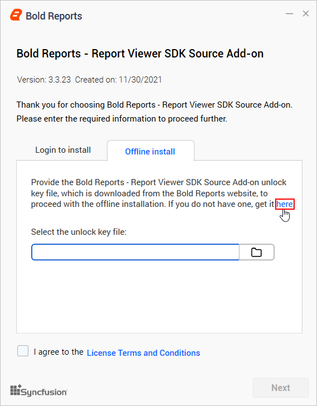317x406 pixels.
Task: Click the 'I agree to the' label text
Action: coord(59,352)
